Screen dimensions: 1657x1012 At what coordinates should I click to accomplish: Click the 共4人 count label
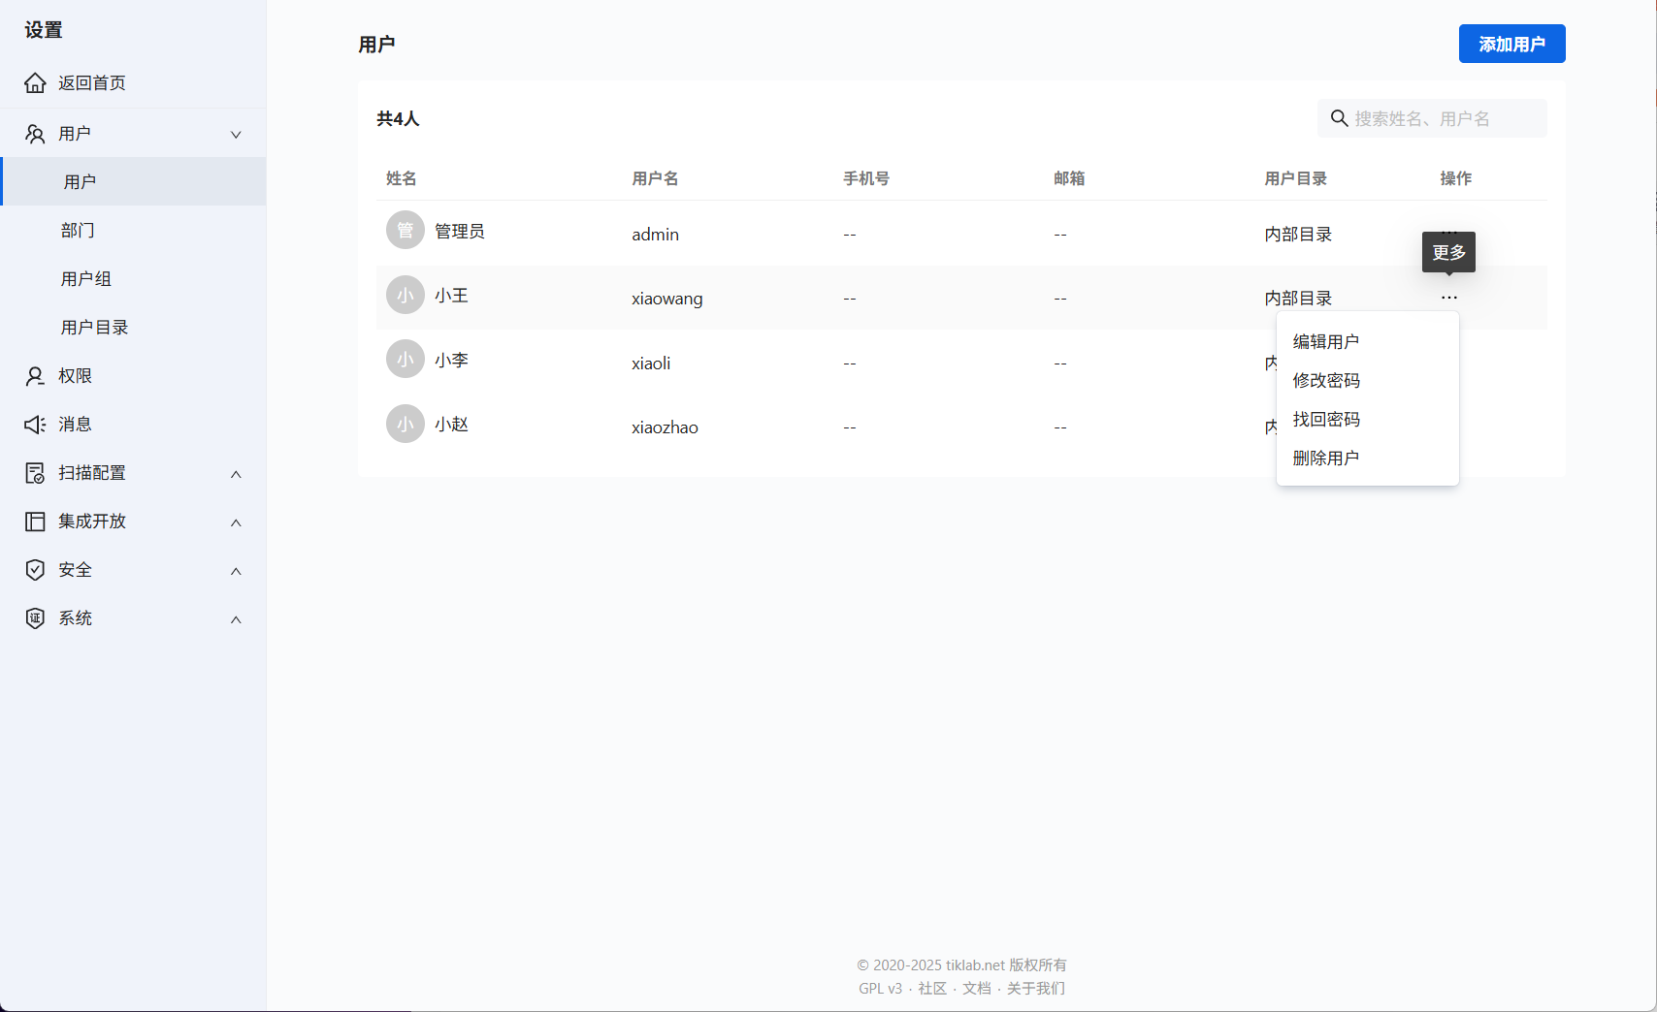(x=398, y=118)
